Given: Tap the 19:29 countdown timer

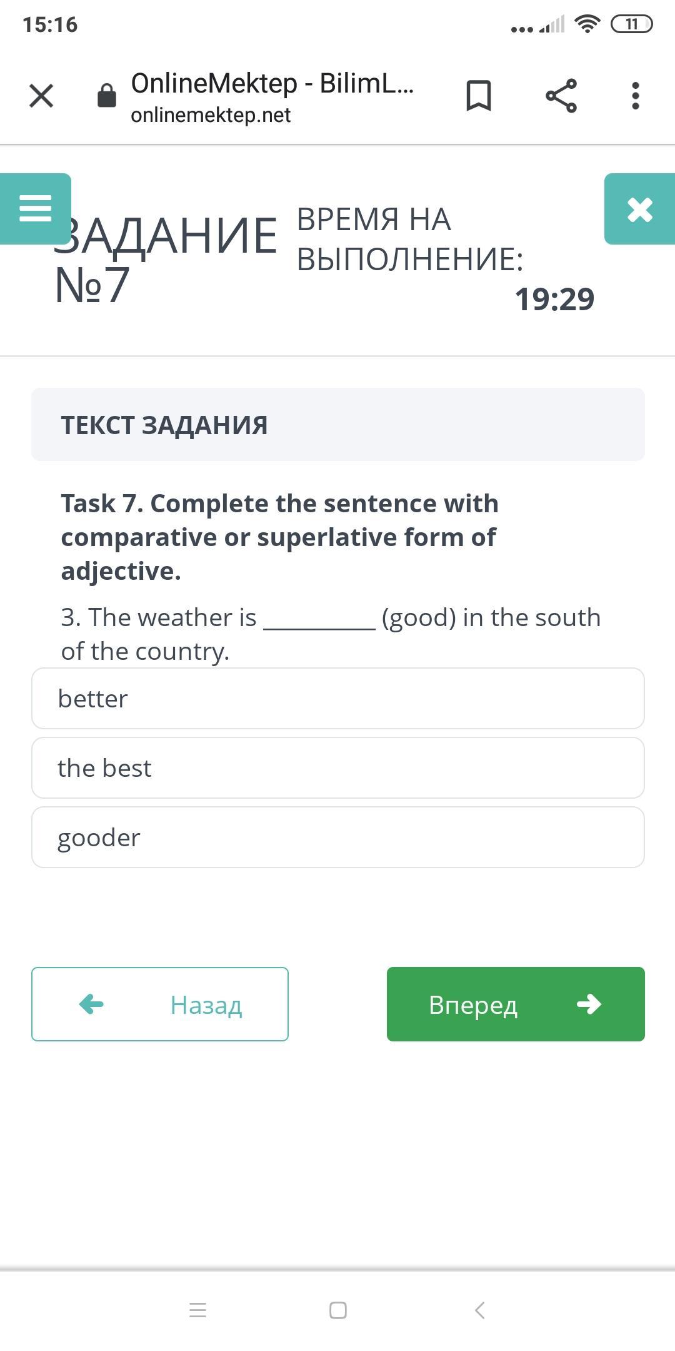Looking at the screenshot, I should 554,299.
